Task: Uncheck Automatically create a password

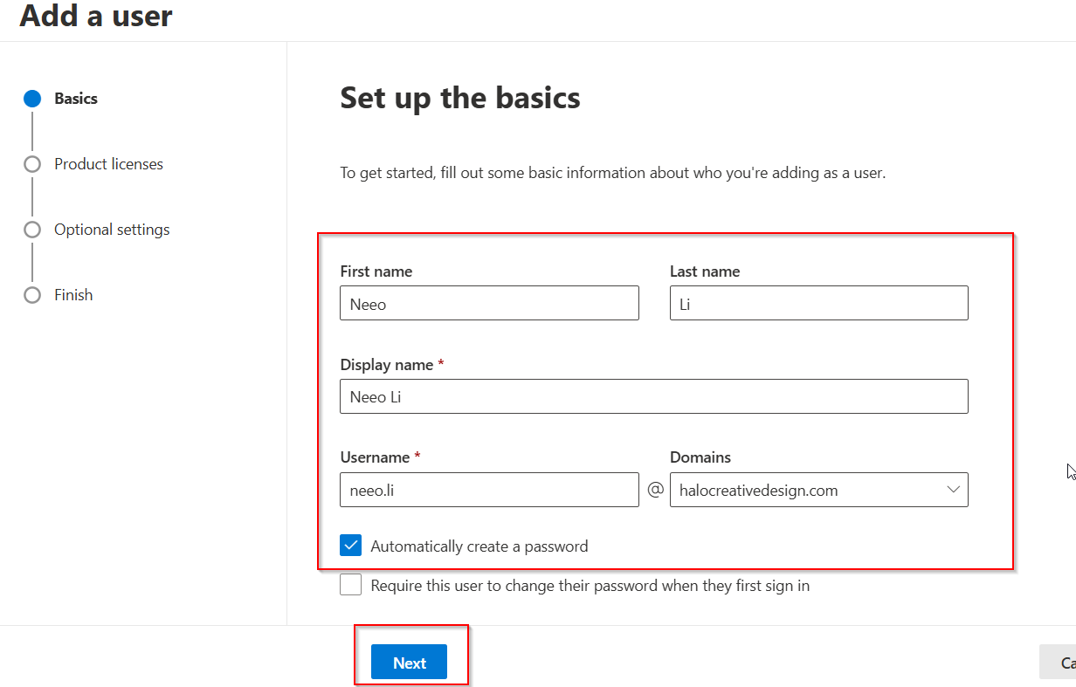Action: (x=350, y=546)
